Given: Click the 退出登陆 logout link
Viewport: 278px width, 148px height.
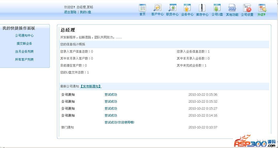Looking at the screenshot, I should tap(70, 12).
